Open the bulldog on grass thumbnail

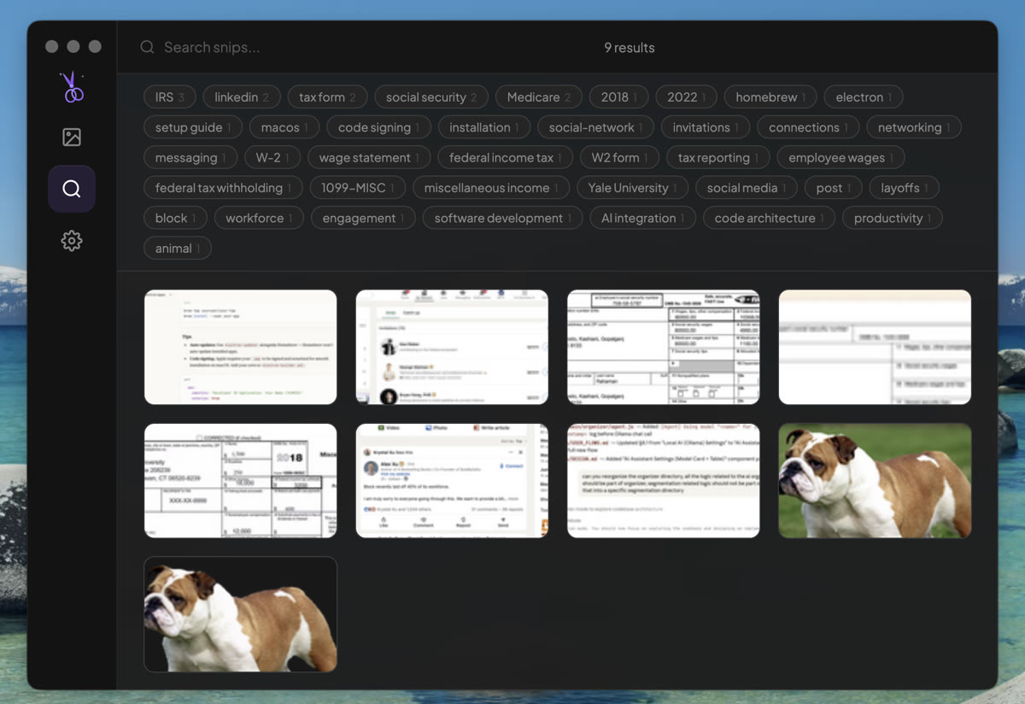tap(875, 480)
